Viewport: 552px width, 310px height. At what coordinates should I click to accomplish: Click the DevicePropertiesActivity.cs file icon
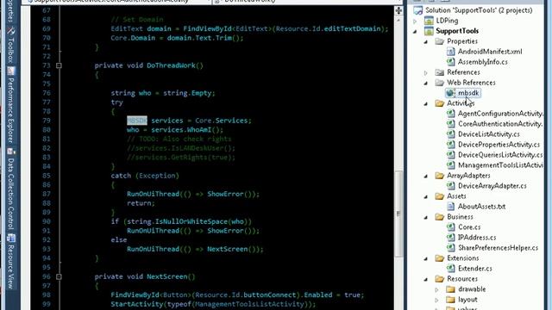tap(450, 145)
